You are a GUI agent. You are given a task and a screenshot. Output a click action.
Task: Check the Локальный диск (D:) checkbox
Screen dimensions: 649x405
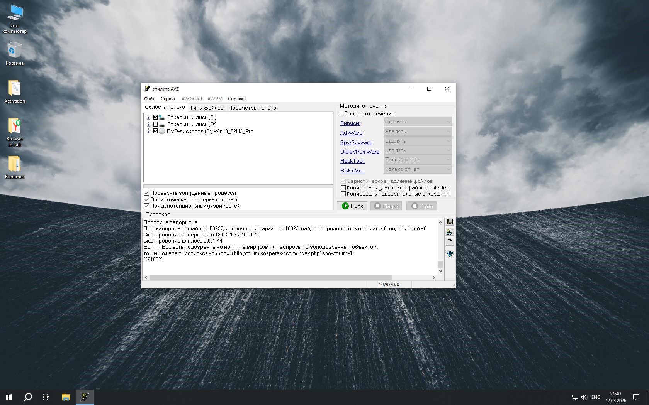point(155,124)
